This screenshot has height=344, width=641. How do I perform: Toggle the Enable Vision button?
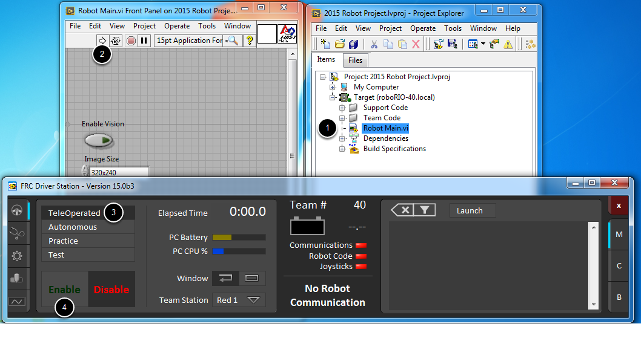tap(99, 140)
